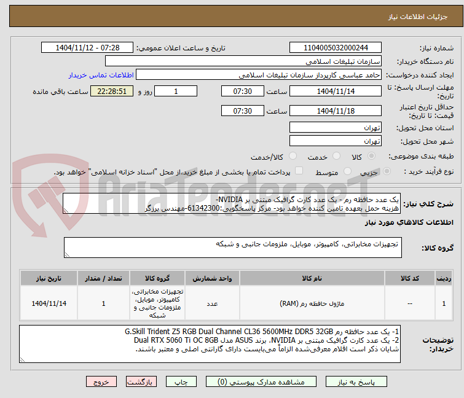Click the تعداد / مقدار column header

pos(104,278)
